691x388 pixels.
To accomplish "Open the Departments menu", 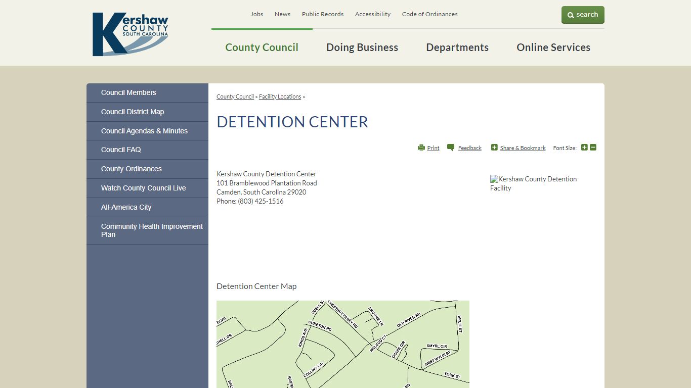I will tap(457, 47).
